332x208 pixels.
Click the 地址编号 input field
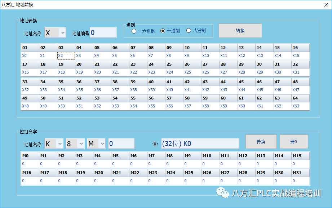(x=103, y=33)
